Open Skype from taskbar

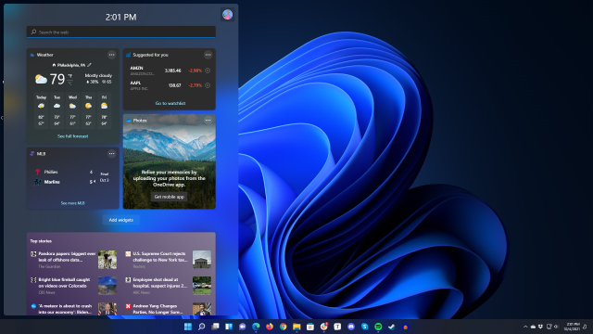click(x=364, y=327)
